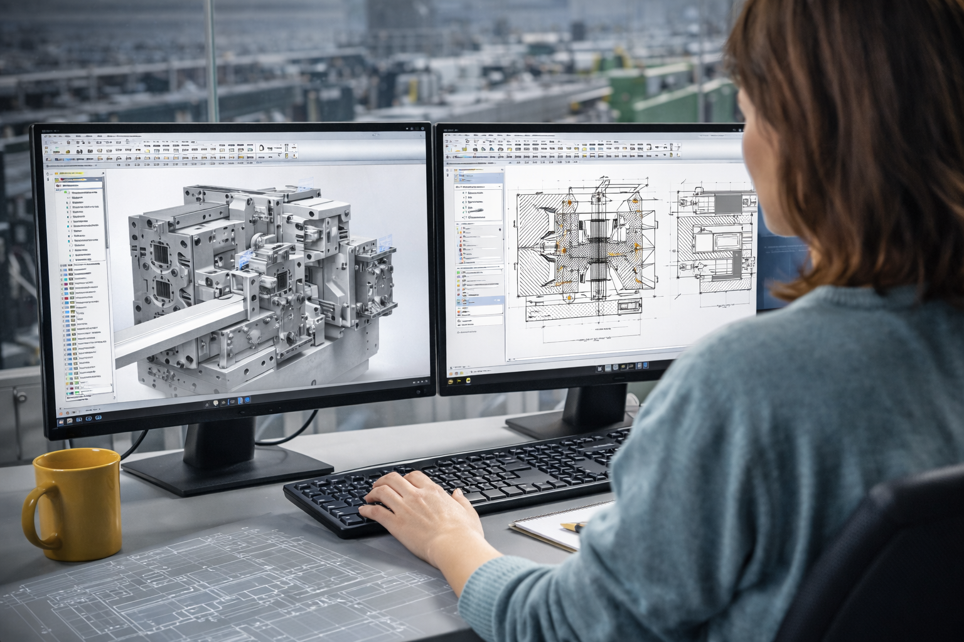Click the yellow folder icon in left monitor's second toolbar row
The image size is (964, 642).
coord(146,150)
